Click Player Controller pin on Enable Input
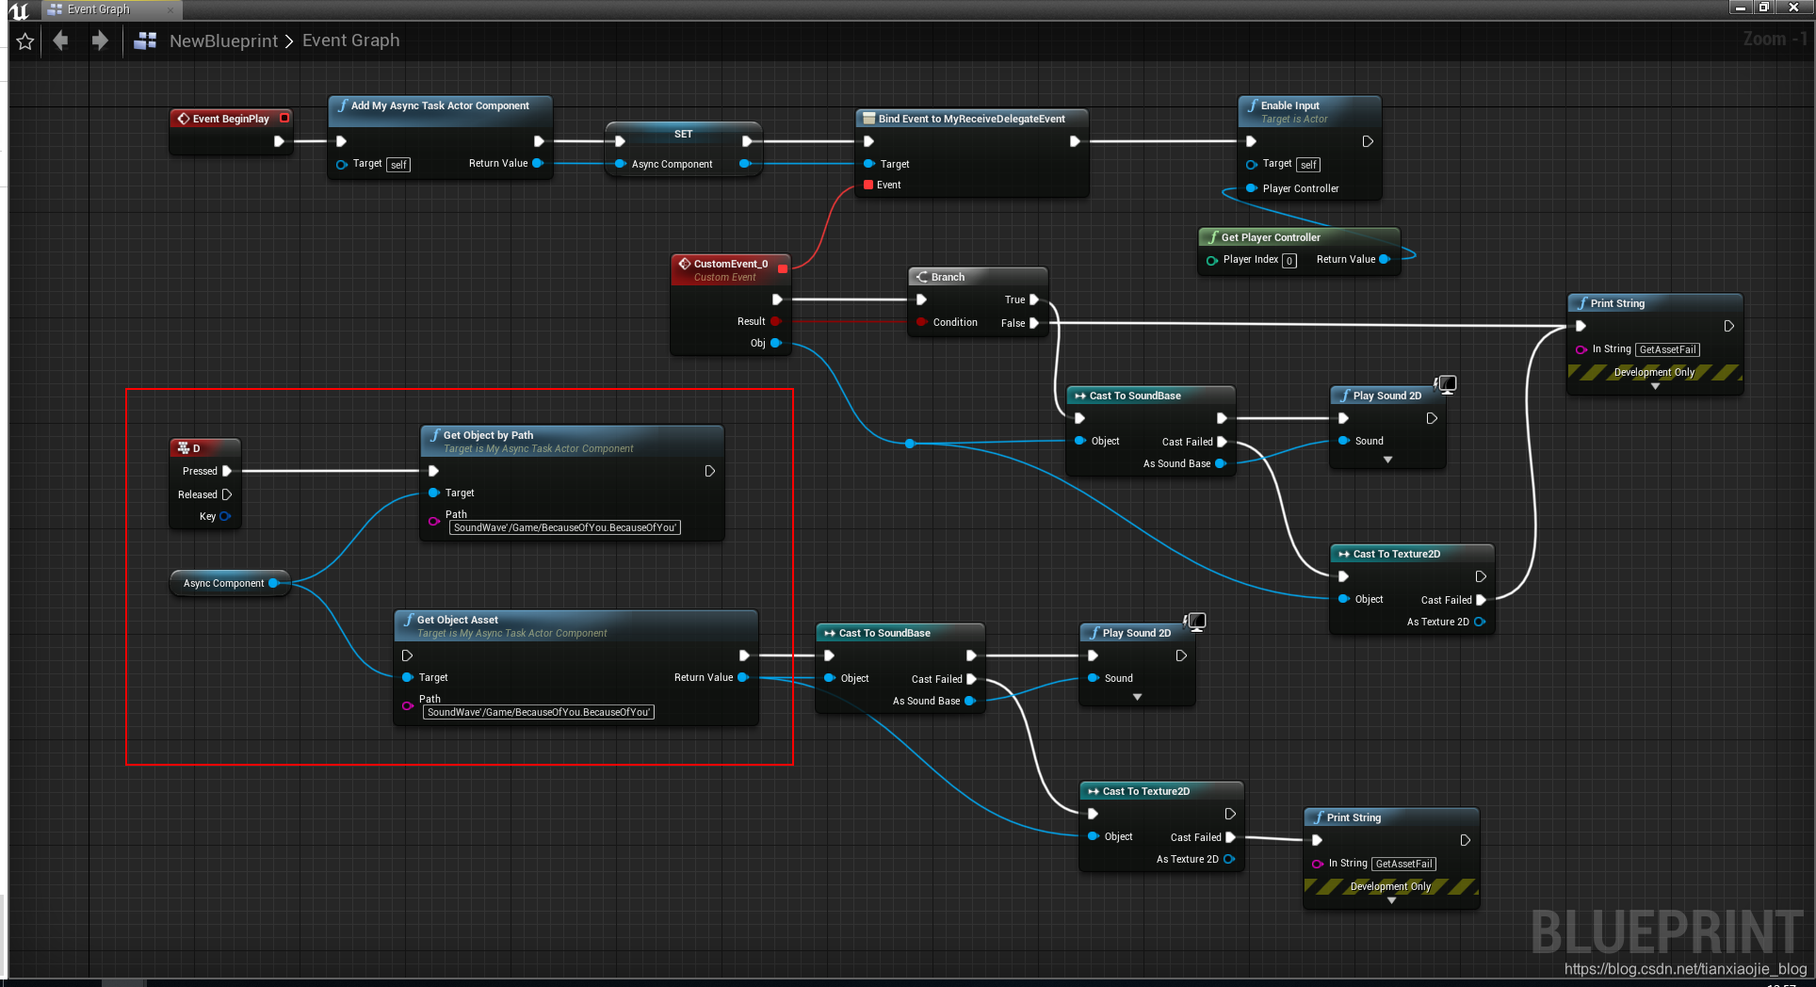Image resolution: width=1816 pixels, height=987 pixels. pyautogui.click(x=1252, y=188)
